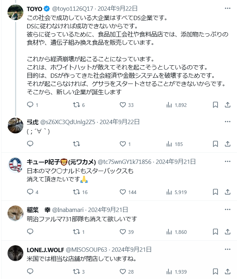
Task: Repost TOYO's post with 6 reposts
Action: 76,105
